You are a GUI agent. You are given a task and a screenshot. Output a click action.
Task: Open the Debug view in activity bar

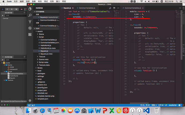point(30,28)
